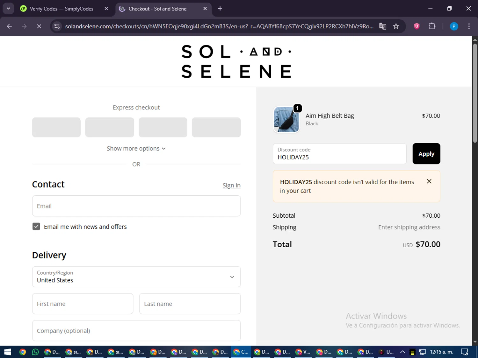Click the first express checkout button
This screenshot has height=358, width=478.
click(56, 127)
